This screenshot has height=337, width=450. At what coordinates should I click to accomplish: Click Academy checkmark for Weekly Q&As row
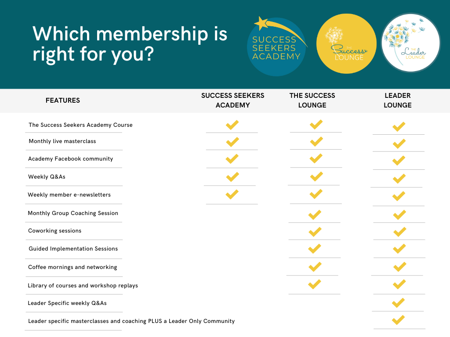pos(232,177)
